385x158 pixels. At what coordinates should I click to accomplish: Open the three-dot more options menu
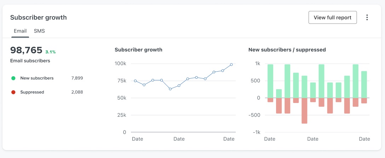(x=367, y=18)
